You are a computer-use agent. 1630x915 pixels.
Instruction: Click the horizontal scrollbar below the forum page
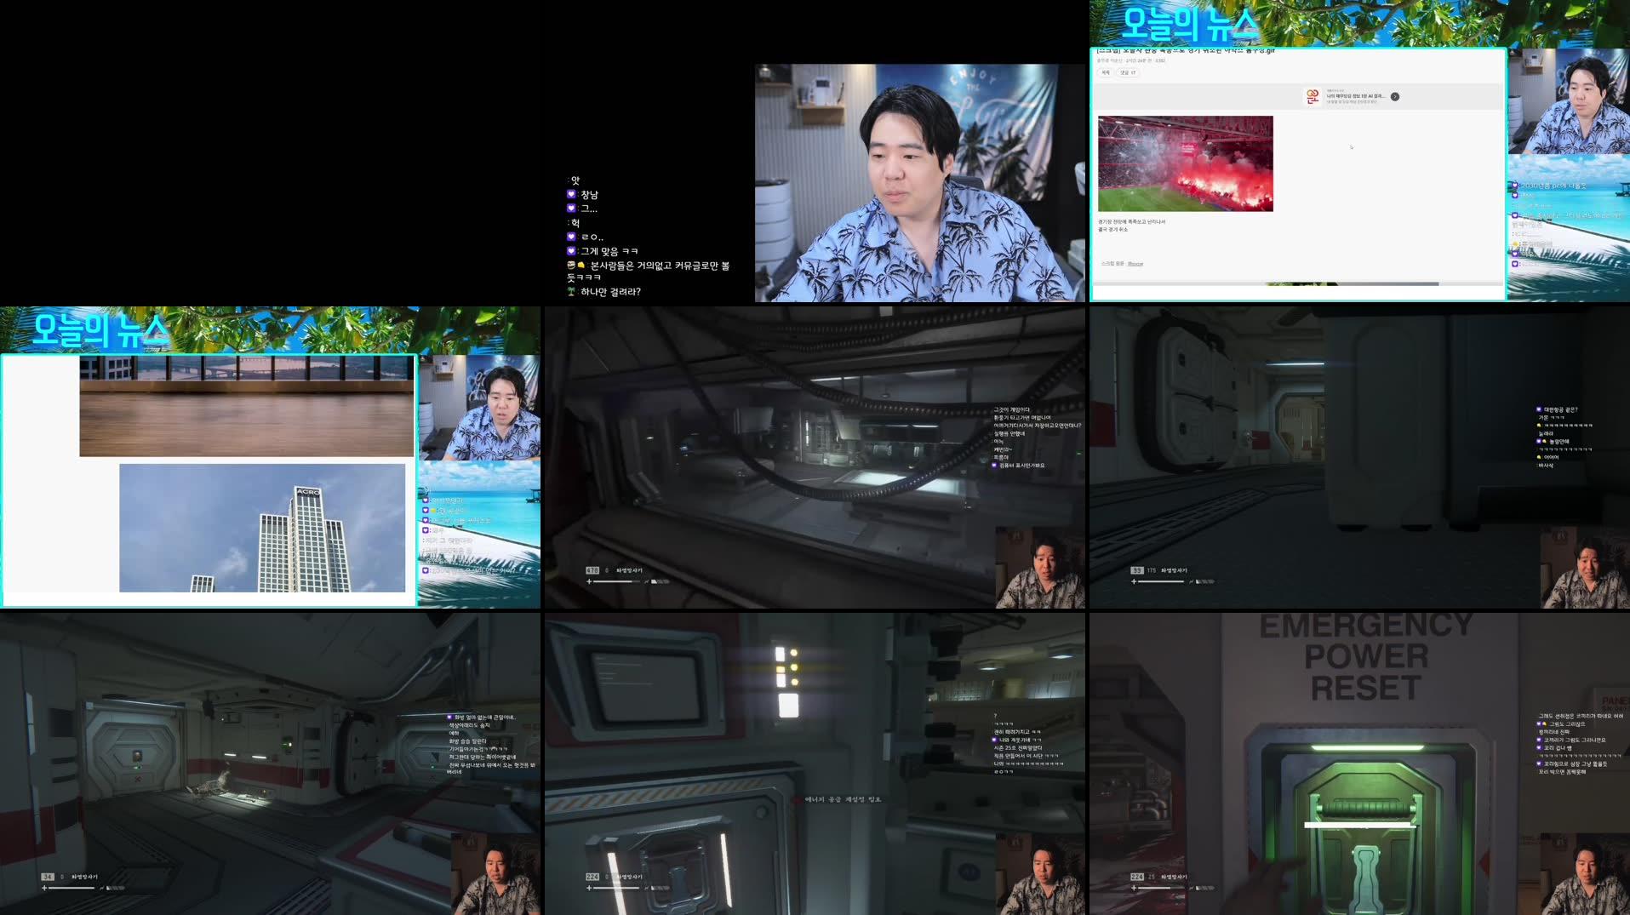1352,284
